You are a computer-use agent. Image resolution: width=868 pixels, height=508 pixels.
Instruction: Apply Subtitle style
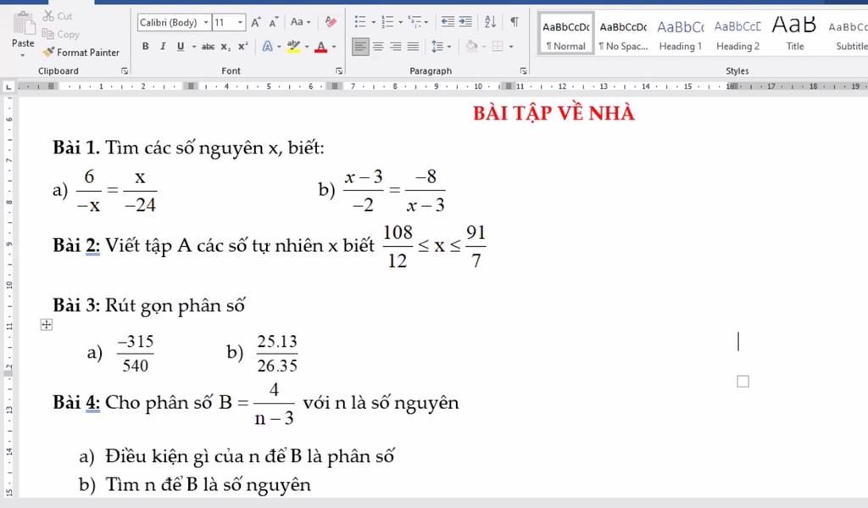coord(849,33)
